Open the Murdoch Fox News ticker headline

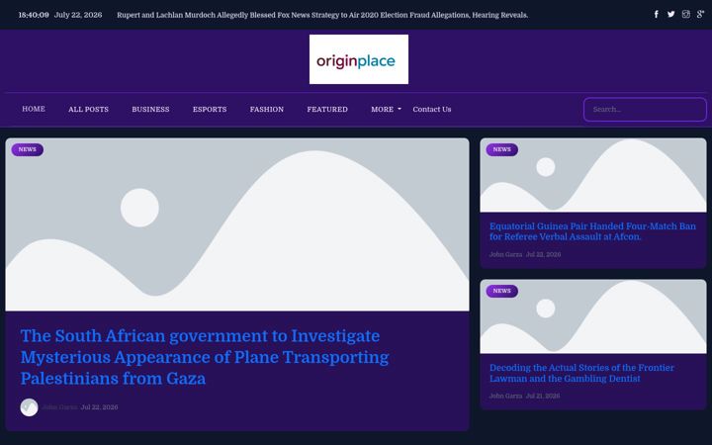pyautogui.click(x=322, y=15)
